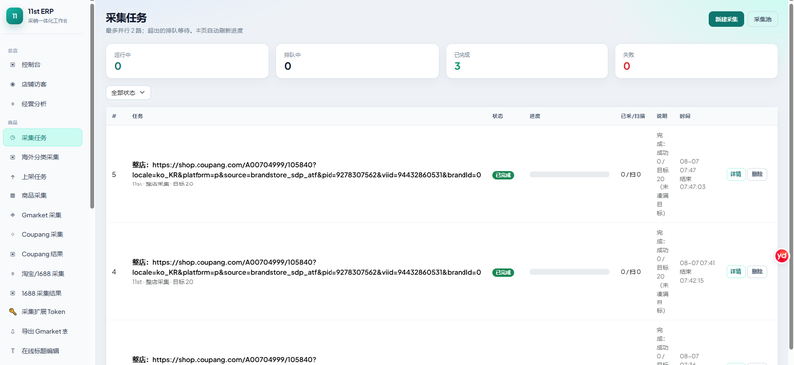
Task: Go to Coupang 结果 in the sidebar
Action: 43,254
